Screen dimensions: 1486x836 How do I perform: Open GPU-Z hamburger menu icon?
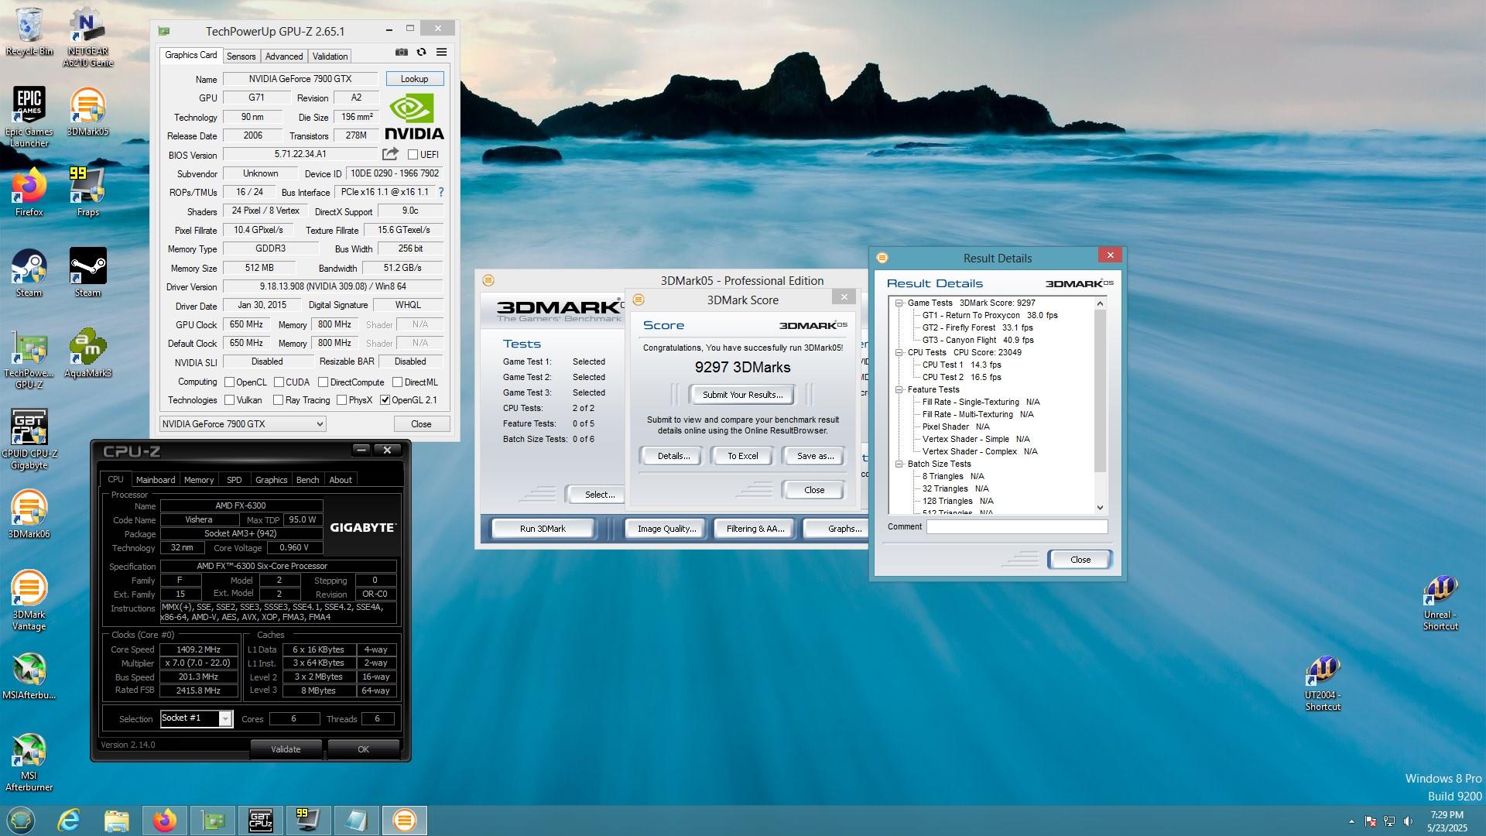click(441, 52)
